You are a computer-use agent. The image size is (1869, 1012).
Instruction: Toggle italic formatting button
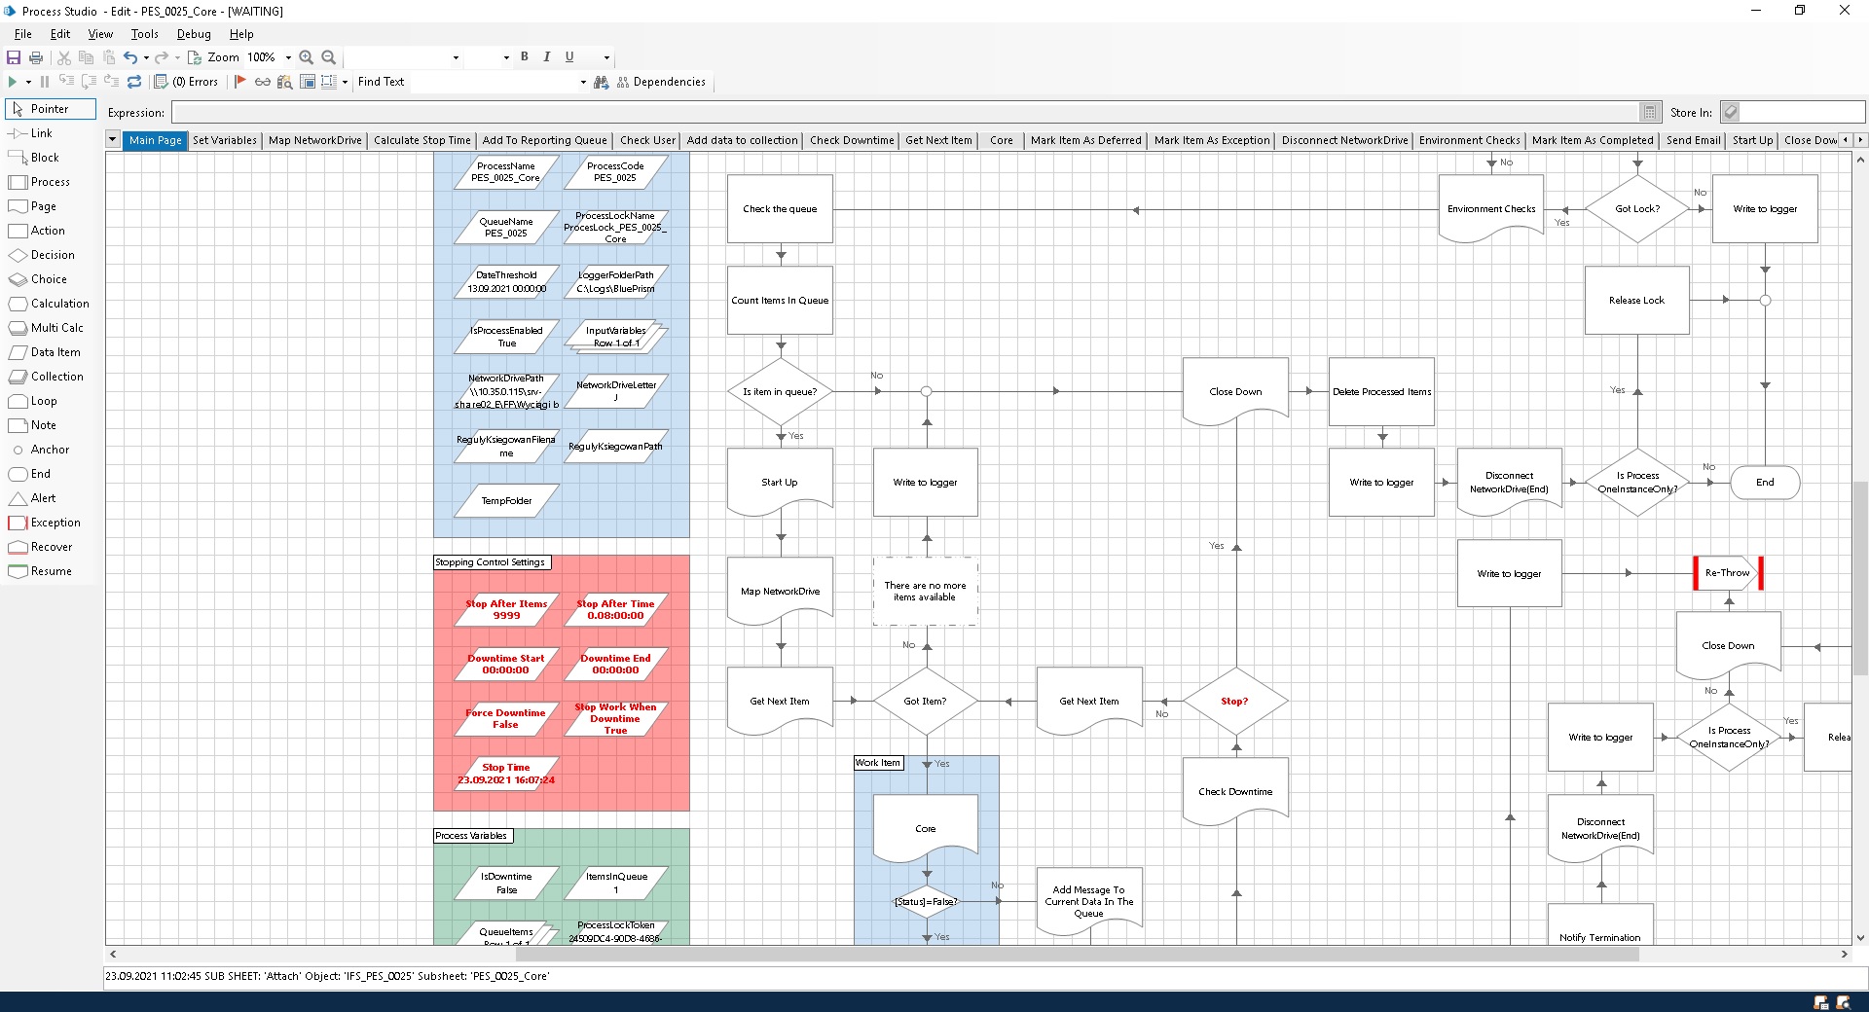[547, 57]
